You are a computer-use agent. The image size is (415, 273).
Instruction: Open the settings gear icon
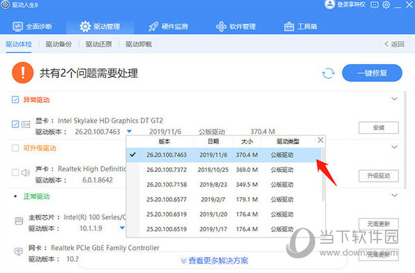386,5
